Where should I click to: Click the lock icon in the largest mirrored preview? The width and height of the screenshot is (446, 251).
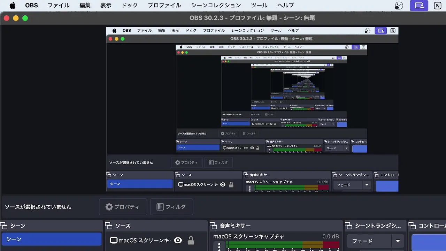click(231, 185)
